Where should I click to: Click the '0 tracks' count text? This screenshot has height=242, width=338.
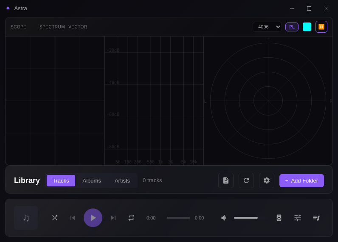coord(152,180)
